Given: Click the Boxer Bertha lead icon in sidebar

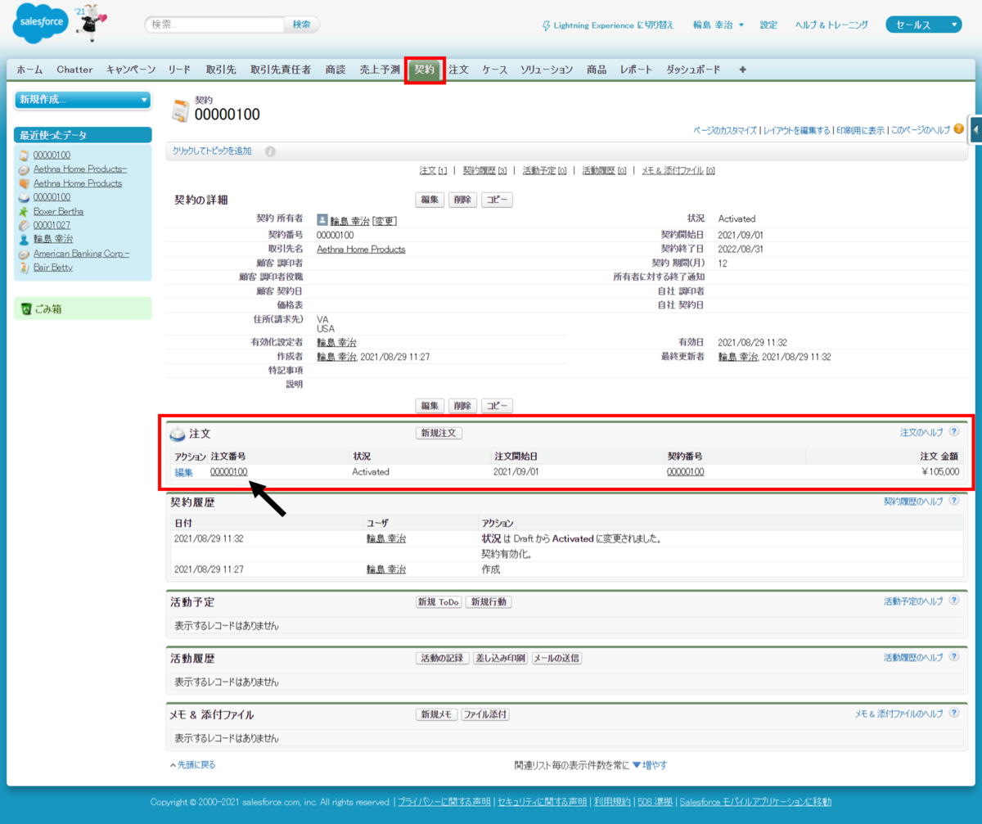Looking at the screenshot, I should coord(25,211).
